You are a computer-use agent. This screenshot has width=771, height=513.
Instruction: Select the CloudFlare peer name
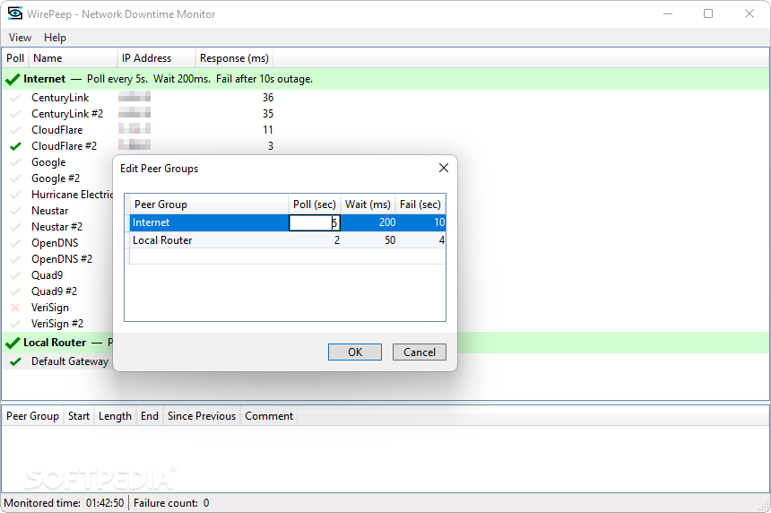[57, 130]
